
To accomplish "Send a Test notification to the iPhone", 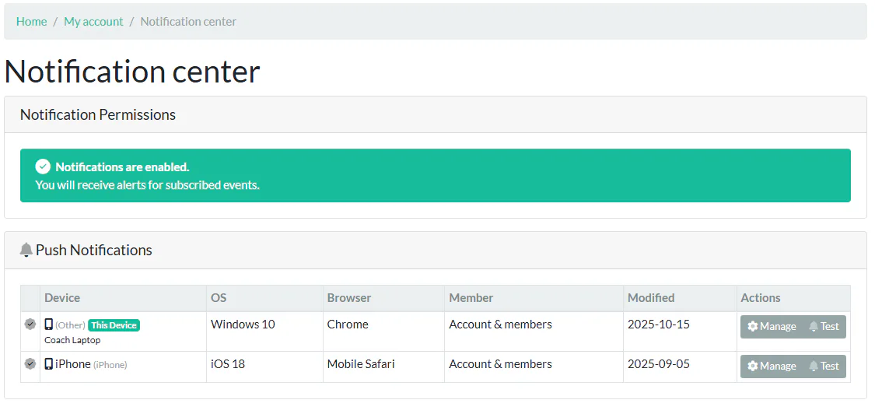I will 824,366.
